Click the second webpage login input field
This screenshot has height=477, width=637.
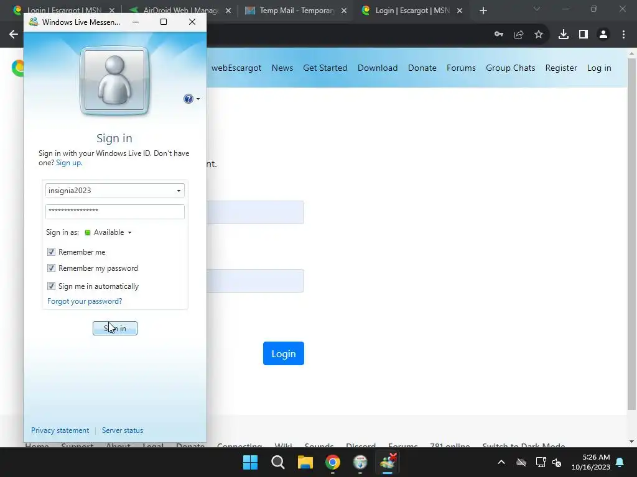255,281
